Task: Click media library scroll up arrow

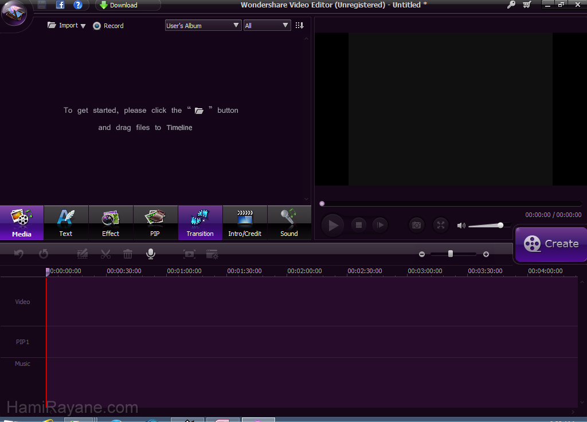Action: (x=306, y=38)
